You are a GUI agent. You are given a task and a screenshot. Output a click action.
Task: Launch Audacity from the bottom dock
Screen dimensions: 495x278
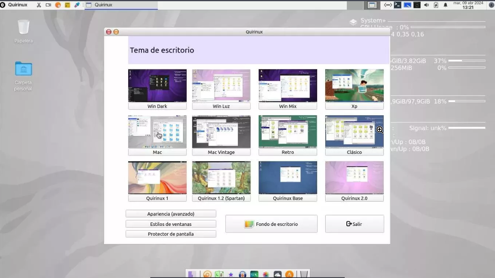click(x=242, y=274)
